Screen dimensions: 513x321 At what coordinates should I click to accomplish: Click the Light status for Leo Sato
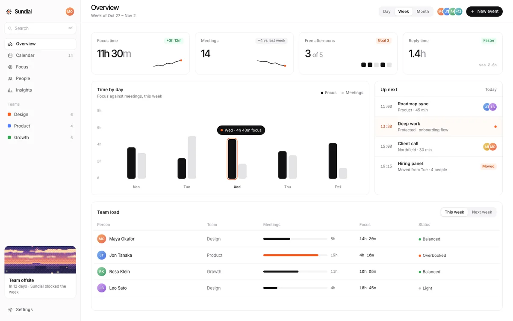(425, 288)
